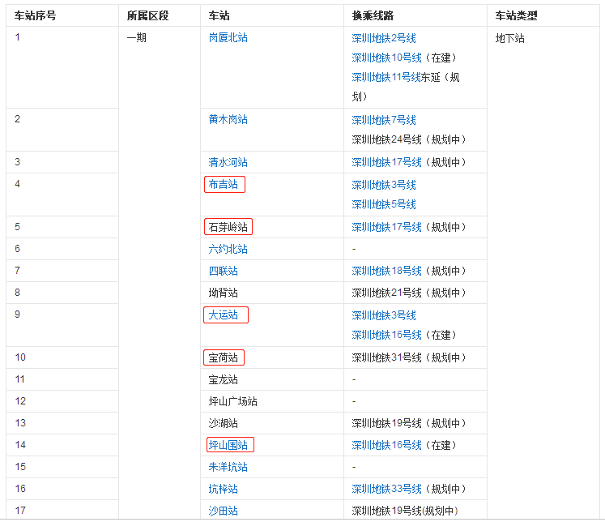
Task: Open the 坑梓站 station link
Action: click(x=223, y=490)
